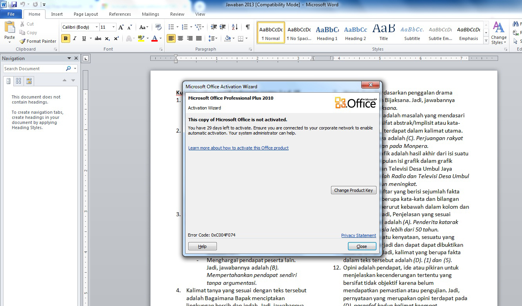Screen dimensions: 522x306
Task: Toggle Bold formatting
Action: point(65,38)
